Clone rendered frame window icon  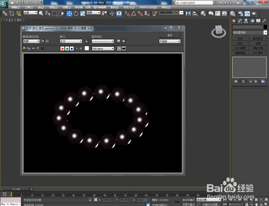pyautogui.click(x=33, y=49)
